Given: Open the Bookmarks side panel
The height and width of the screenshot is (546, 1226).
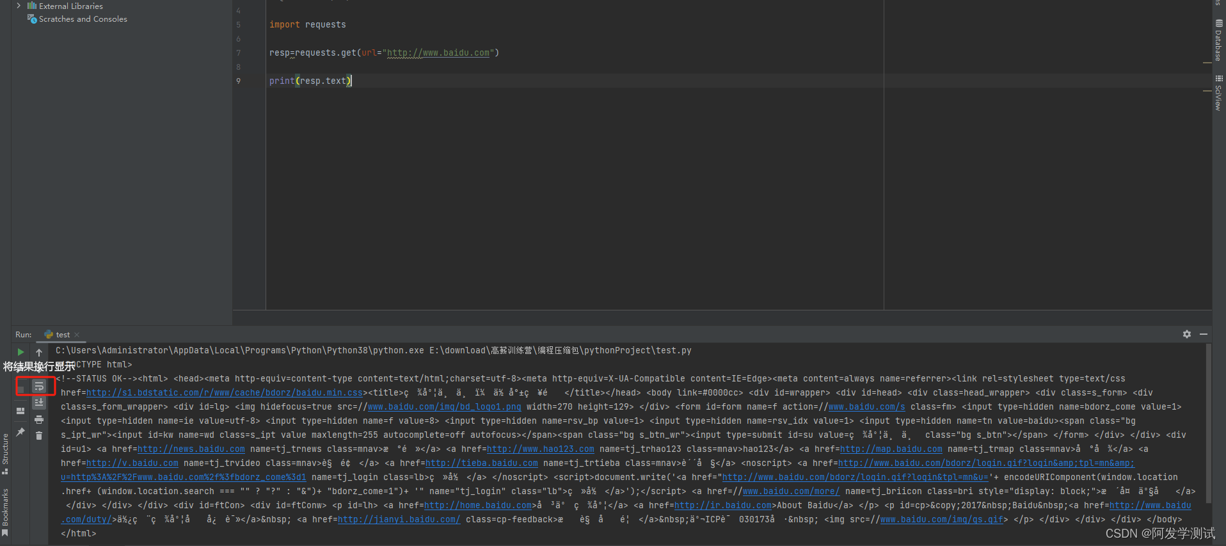Looking at the screenshot, I should (5, 511).
